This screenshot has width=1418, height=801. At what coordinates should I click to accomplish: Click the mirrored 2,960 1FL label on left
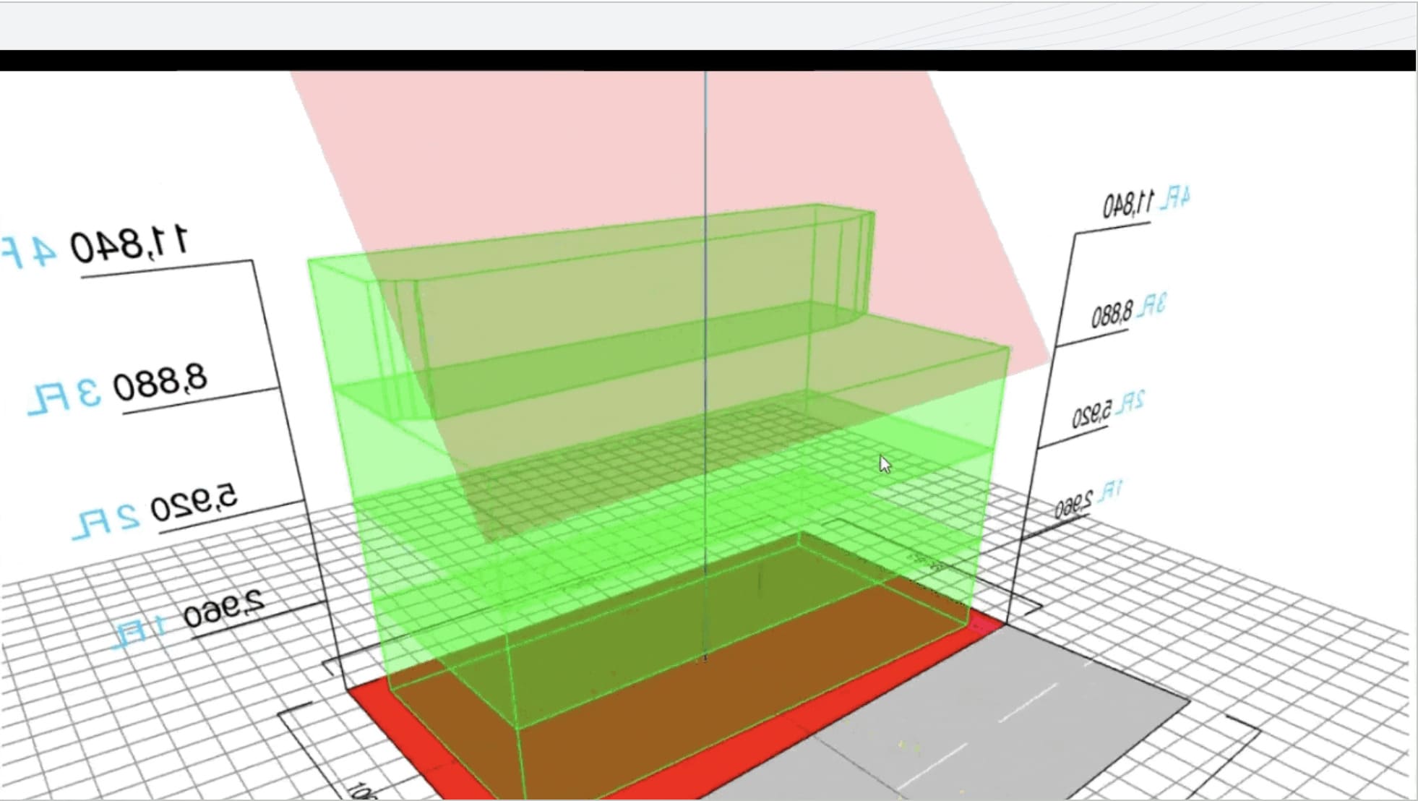(189, 618)
